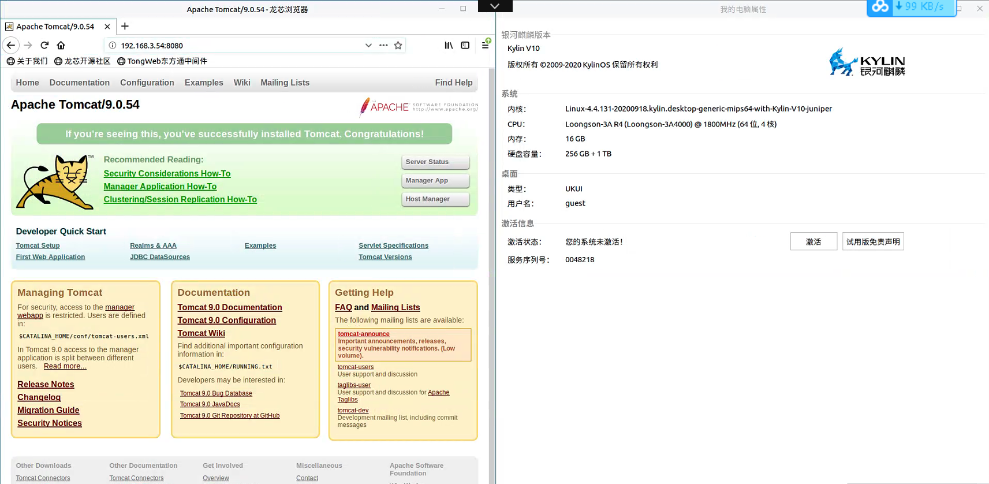Open the Release Notes link
Viewport: 989px width, 484px height.
click(x=46, y=385)
